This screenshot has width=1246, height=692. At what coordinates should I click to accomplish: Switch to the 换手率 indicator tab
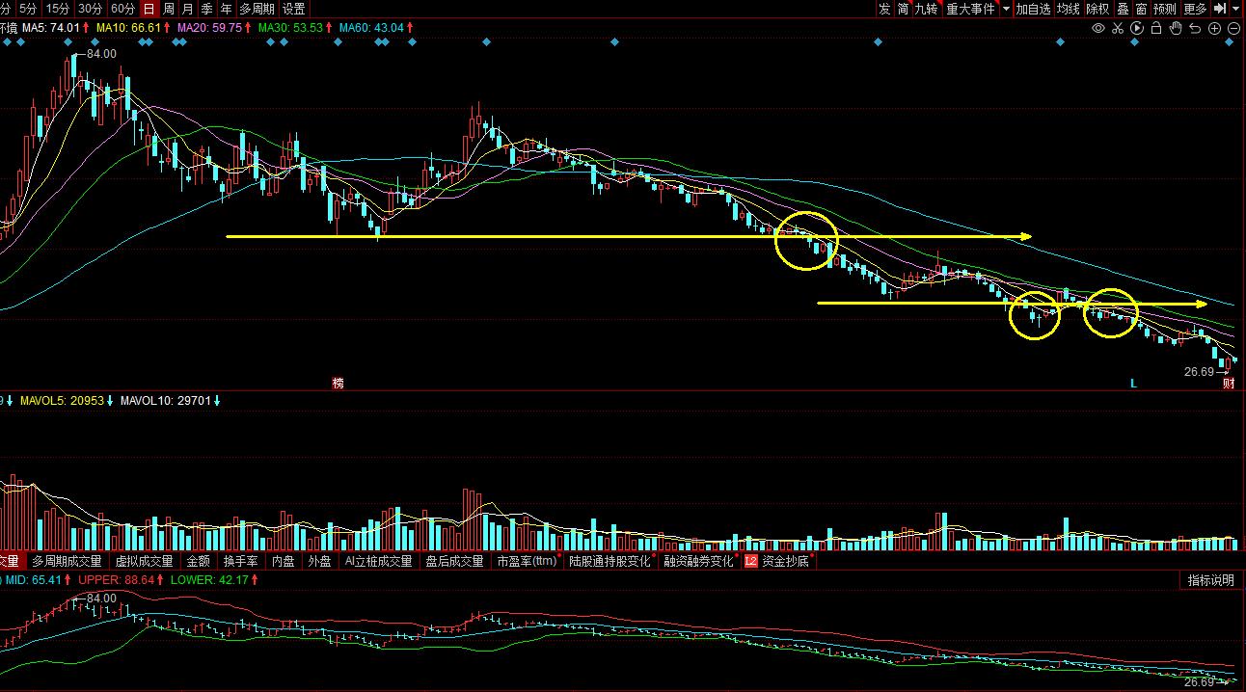pyautogui.click(x=240, y=560)
